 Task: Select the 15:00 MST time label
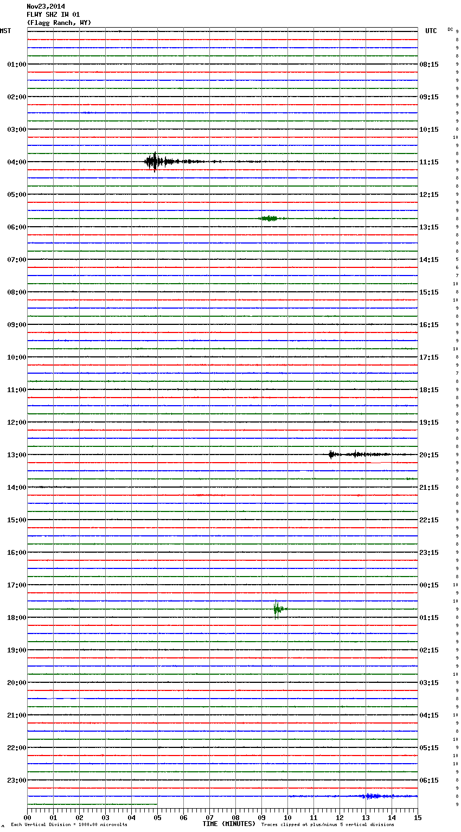(17, 520)
